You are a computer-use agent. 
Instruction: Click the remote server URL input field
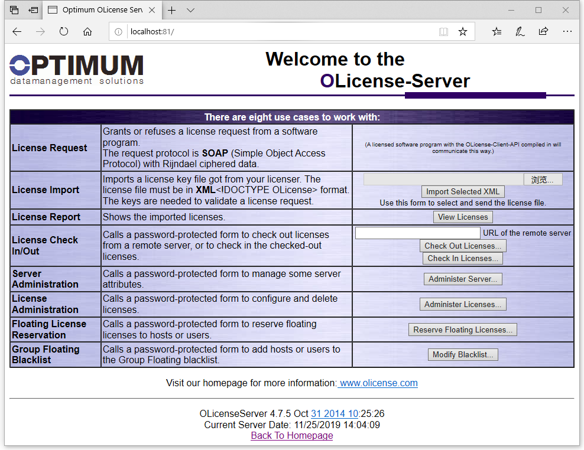(x=417, y=233)
